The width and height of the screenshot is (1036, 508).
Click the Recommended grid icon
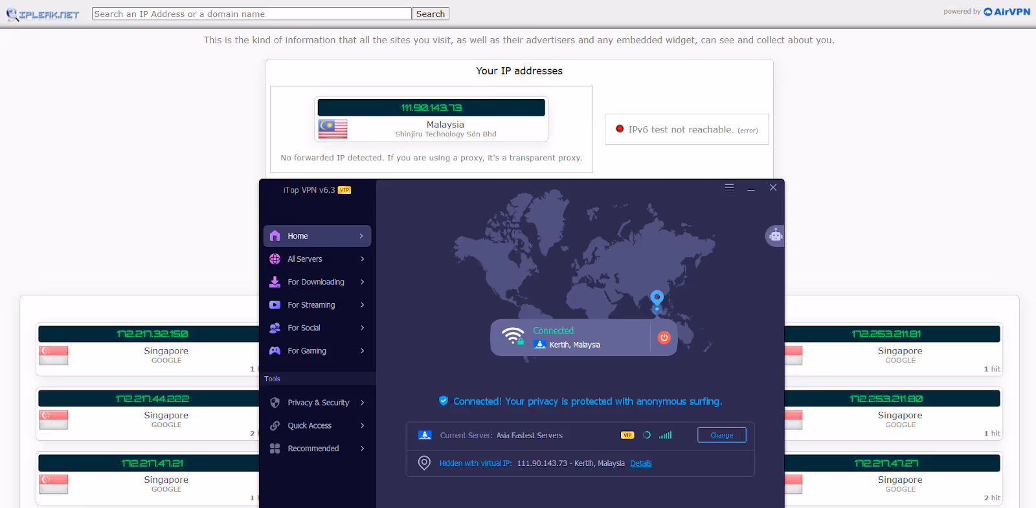tap(275, 449)
